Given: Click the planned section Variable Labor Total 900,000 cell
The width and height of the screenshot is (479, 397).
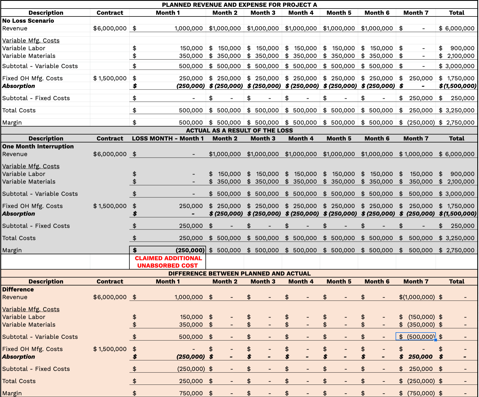Looking at the screenshot, I should (x=457, y=48).
